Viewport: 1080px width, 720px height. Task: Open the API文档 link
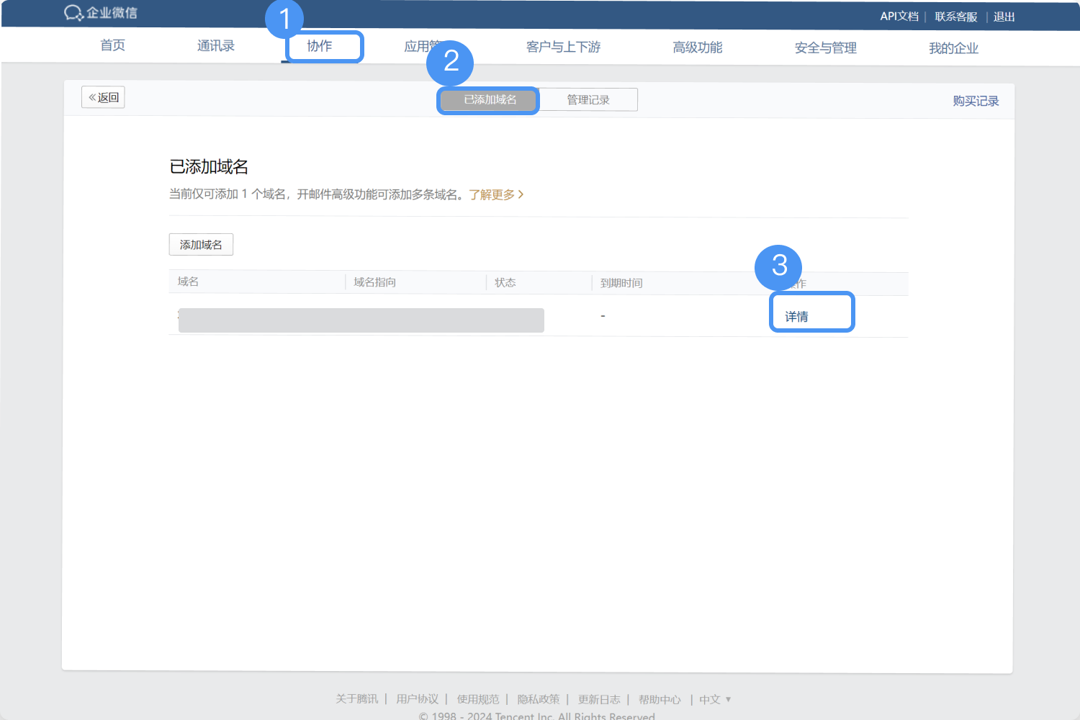click(x=899, y=17)
